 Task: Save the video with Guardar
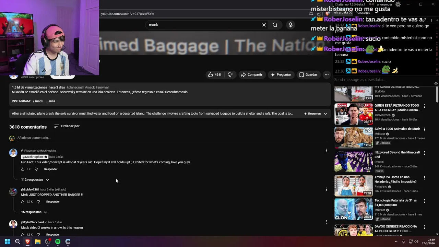coord(308,75)
